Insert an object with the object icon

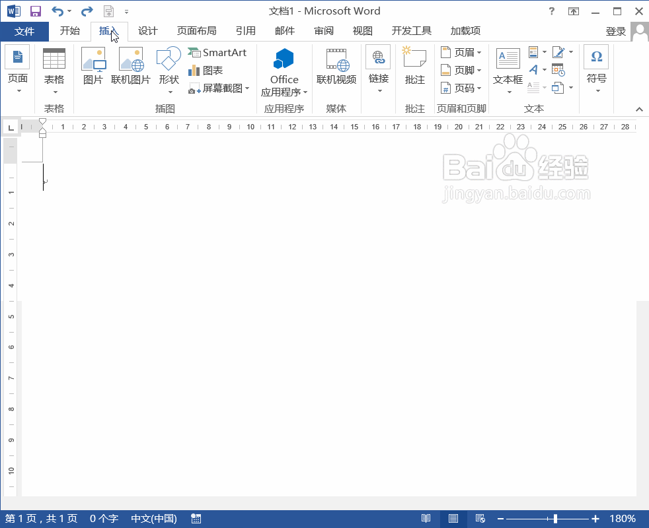click(x=558, y=88)
